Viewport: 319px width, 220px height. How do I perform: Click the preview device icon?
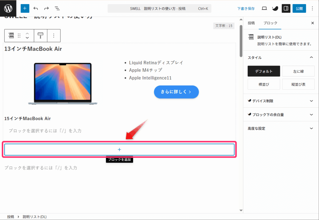point(264,8)
